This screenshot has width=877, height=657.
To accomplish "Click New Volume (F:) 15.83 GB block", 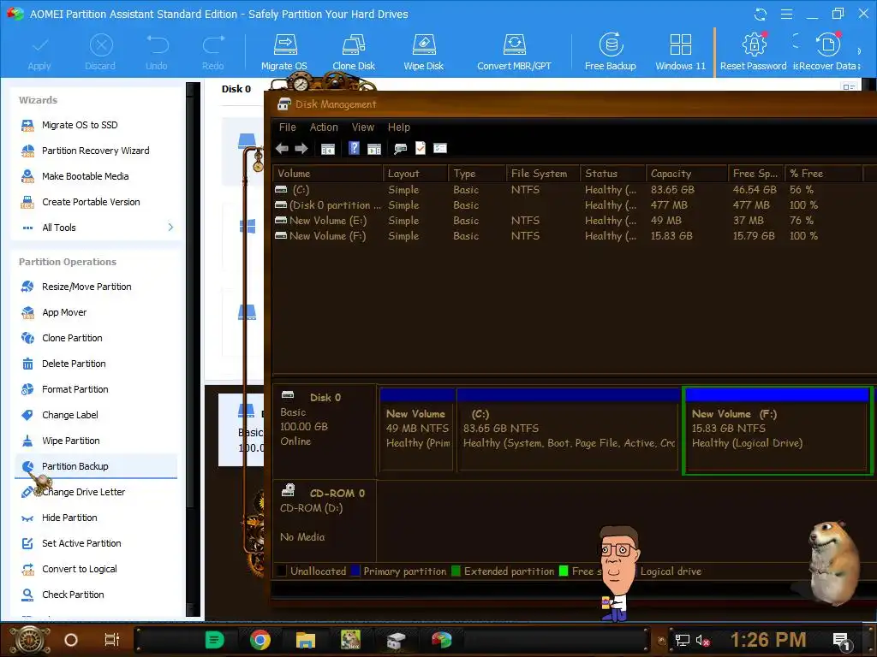I will 777,430.
